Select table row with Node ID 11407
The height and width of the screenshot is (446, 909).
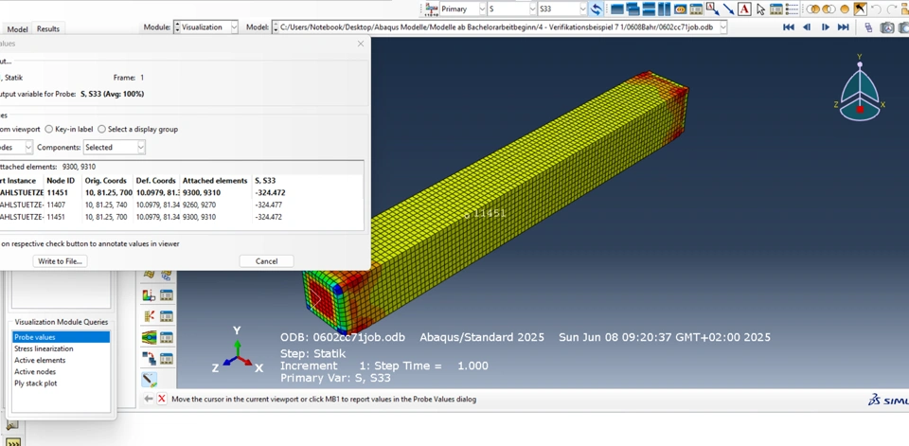pos(182,205)
